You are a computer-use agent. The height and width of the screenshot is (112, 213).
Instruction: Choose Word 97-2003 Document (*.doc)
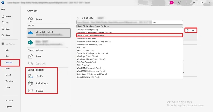click(x=130, y=36)
